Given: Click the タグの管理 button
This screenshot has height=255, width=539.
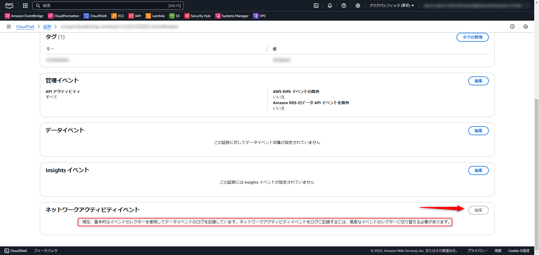Looking at the screenshot, I should (472, 37).
